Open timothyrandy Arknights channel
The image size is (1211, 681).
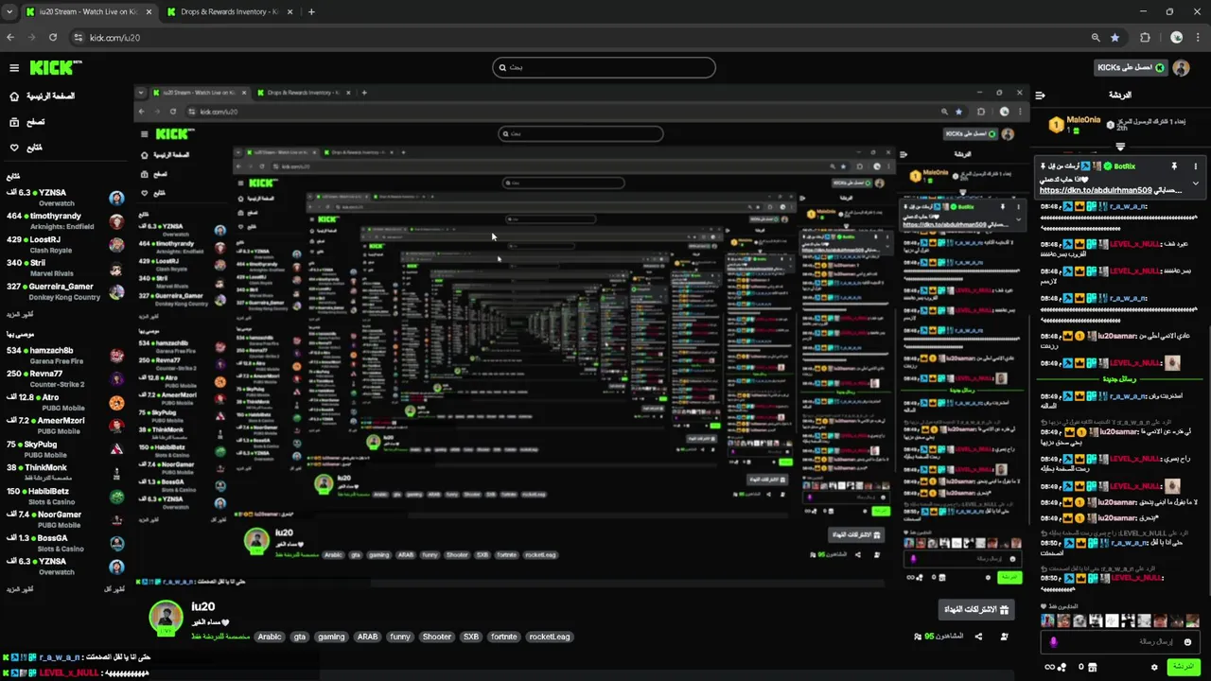[x=64, y=221]
